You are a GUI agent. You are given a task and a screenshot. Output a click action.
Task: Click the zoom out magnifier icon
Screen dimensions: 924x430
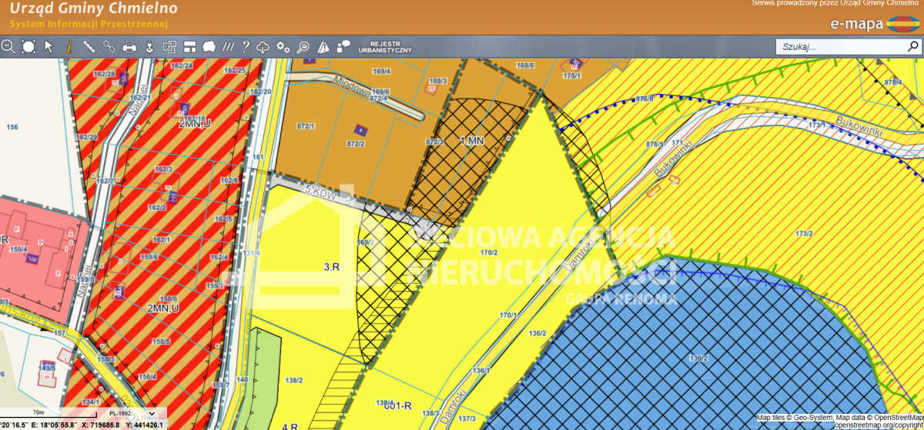point(8,46)
